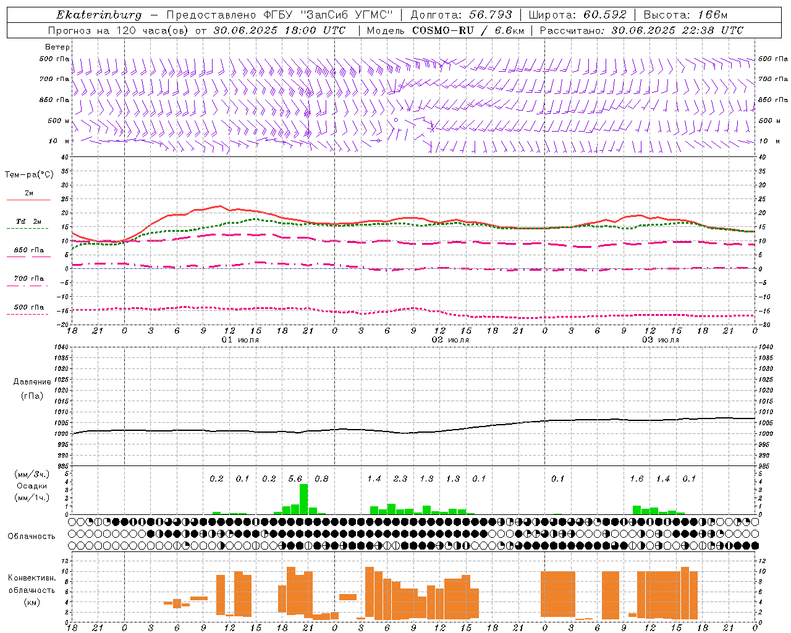This screenshot has width=791, height=633.
Task: Click the "Рассчитано: 30.06.2025 22:38 UTC" text
Action: pos(641,30)
